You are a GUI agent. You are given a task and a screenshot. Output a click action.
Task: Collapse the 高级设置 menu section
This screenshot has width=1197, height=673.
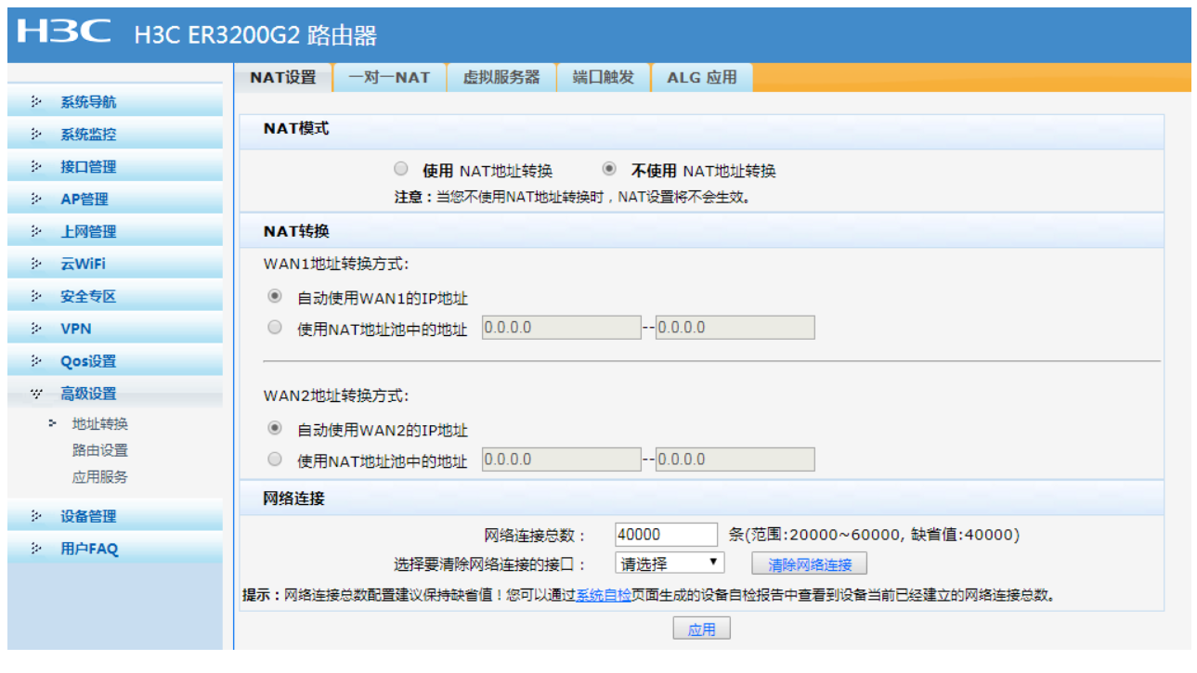click(x=115, y=394)
